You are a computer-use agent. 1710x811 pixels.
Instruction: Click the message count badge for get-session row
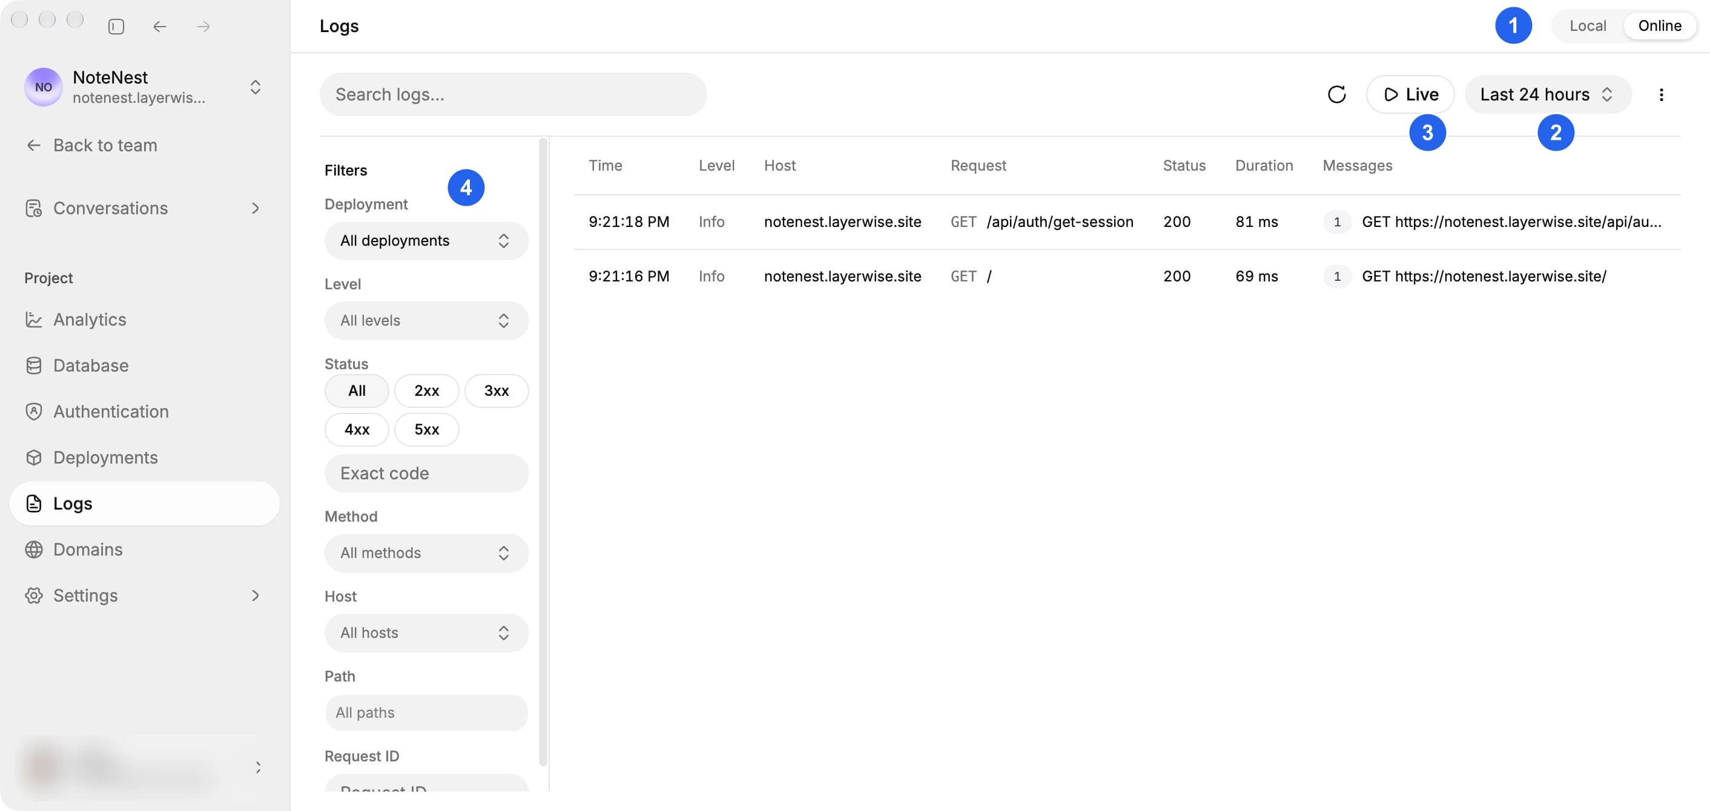click(x=1336, y=222)
